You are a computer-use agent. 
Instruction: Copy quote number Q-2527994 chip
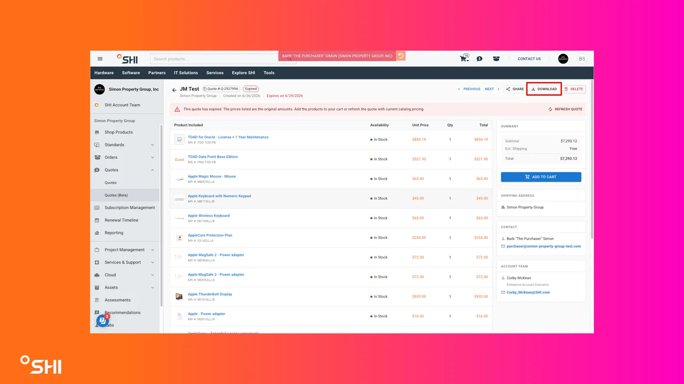(x=221, y=89)
